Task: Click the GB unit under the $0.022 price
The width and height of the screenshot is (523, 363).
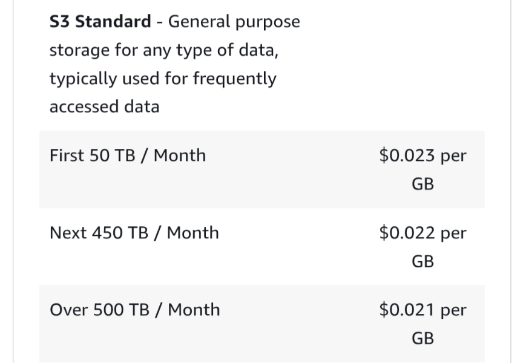Action: 423,261
